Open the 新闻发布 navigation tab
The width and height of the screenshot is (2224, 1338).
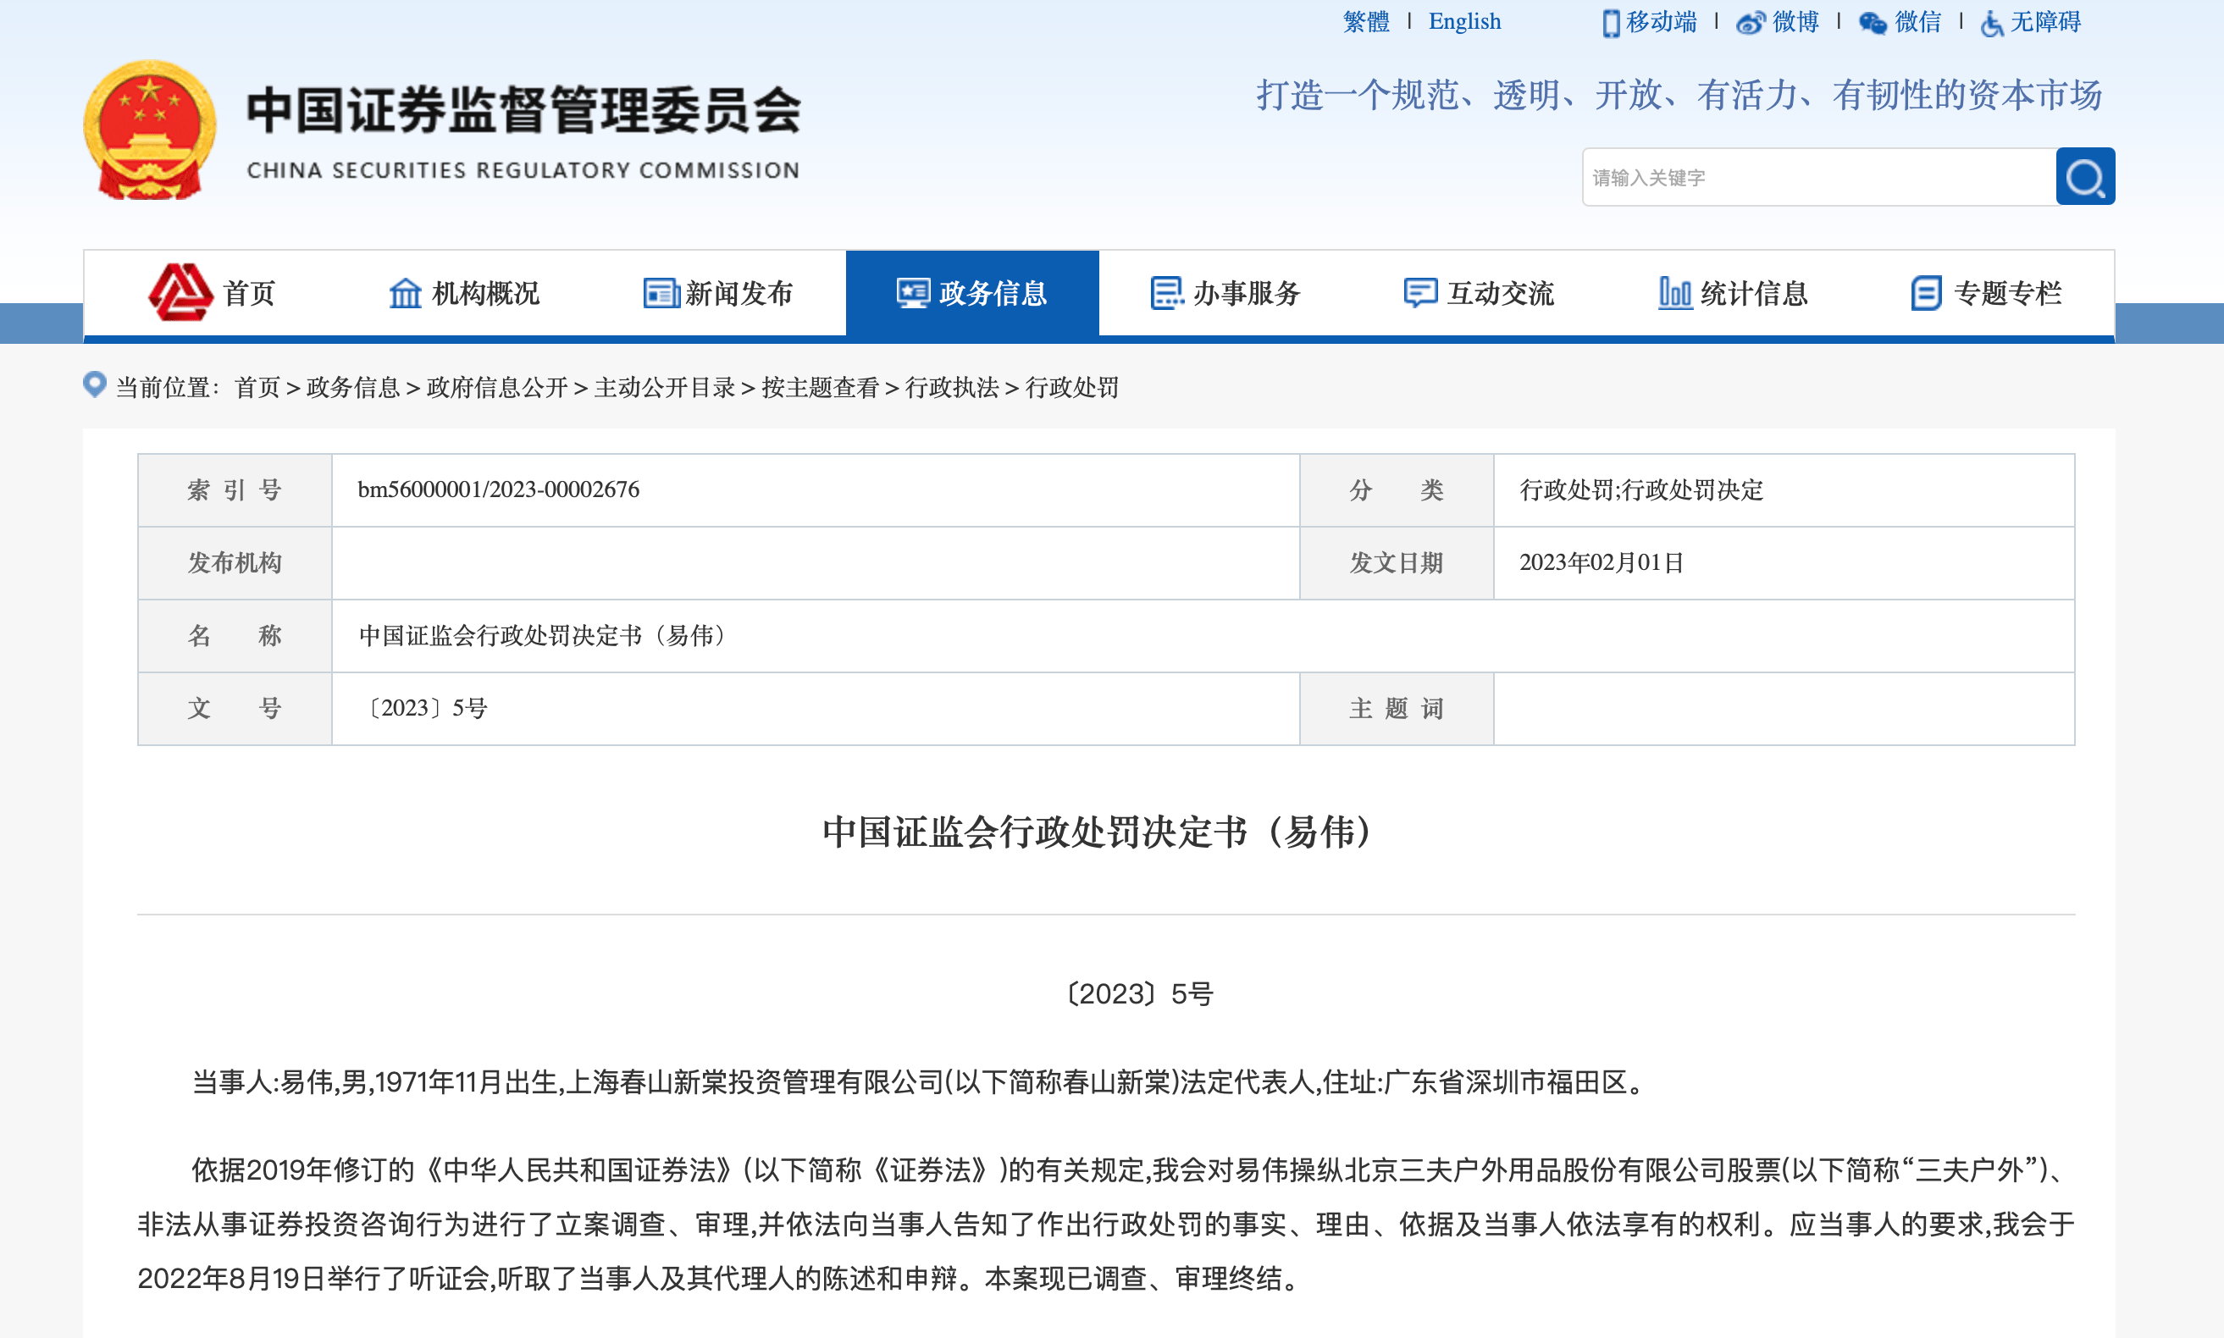(x=718, y=293)
